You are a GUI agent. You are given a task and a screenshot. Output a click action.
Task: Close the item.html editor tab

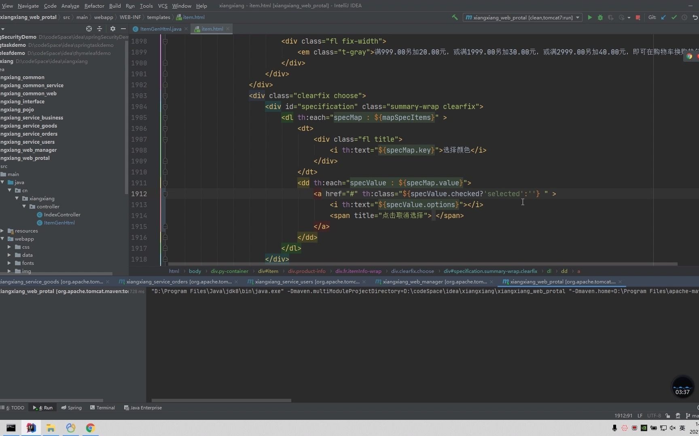point(228,29)
